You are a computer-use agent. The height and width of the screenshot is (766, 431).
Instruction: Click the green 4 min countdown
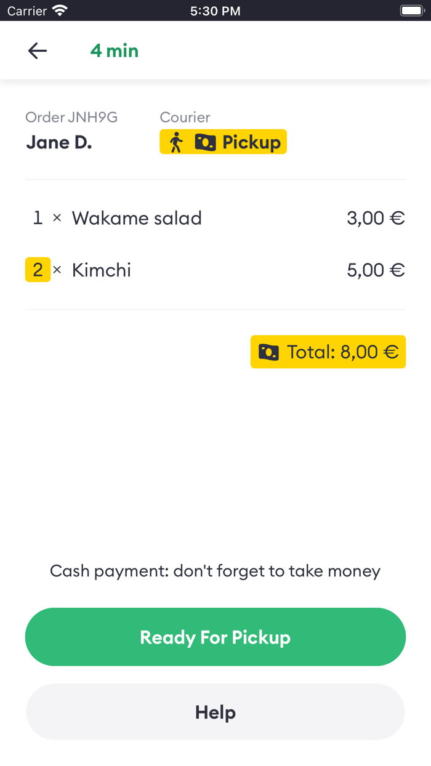tap(115, 50)
